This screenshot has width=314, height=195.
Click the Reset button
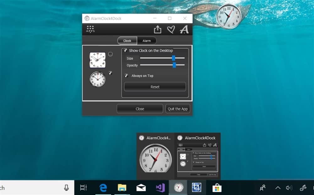(x=155, y=87)
